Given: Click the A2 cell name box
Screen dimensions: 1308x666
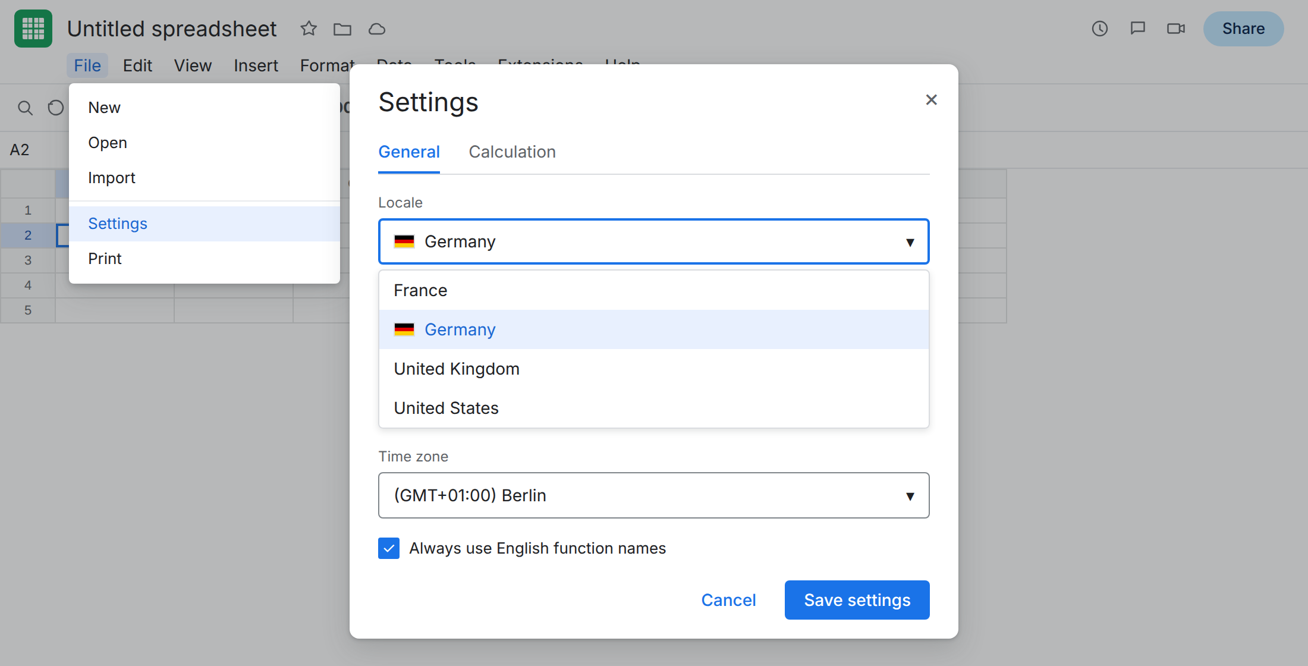Looking at the screenshot, I should (x=20, y=150).
